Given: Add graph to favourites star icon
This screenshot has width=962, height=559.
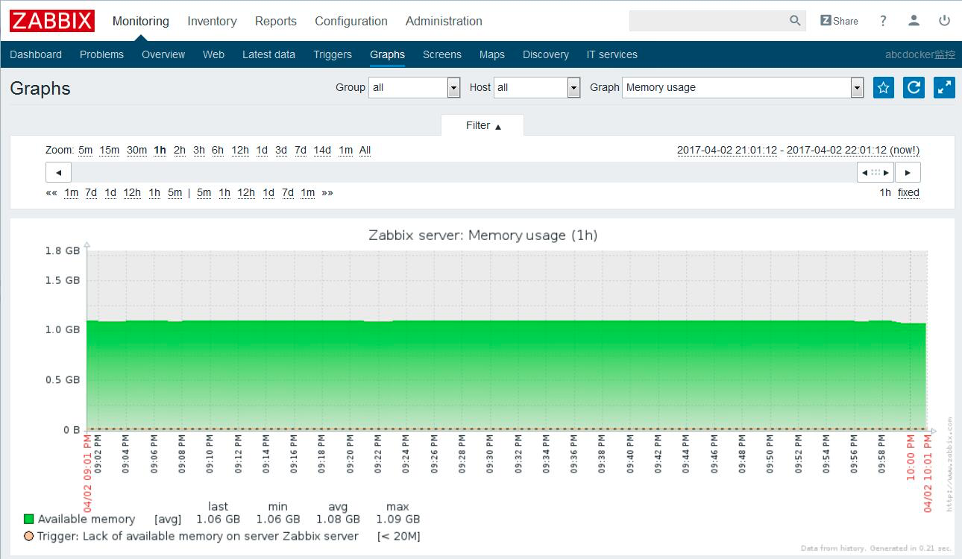Looking at the screenshot, I should tap(884, 88).
